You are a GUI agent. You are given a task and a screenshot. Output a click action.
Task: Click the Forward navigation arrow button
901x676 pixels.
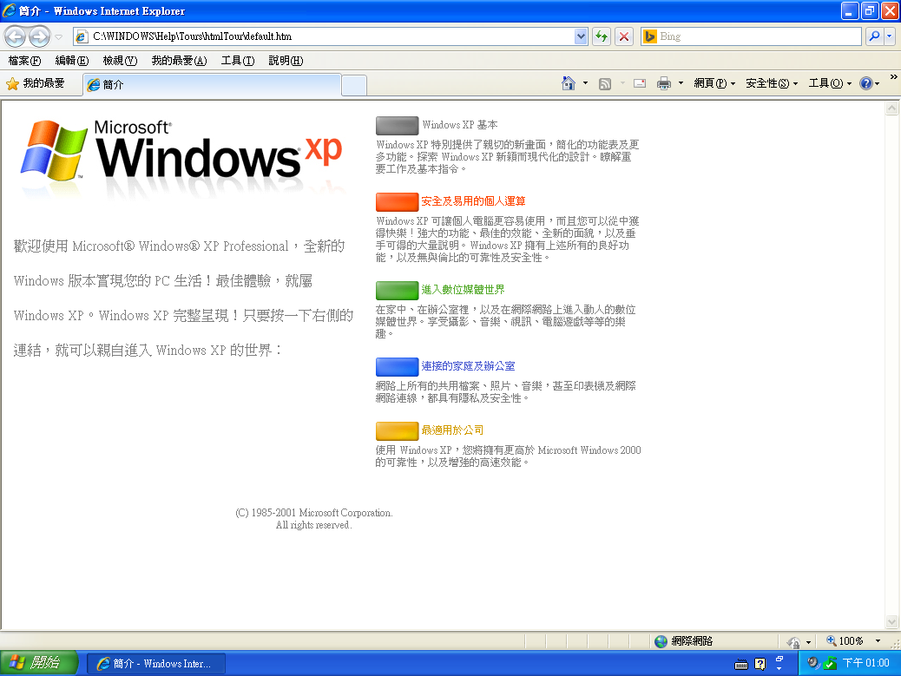tap(39, 36)
